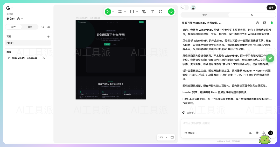The height and width of the screenshot is (147, 280).
Task: Open the Model selector dropdown
Action: (x=191, y=133)
